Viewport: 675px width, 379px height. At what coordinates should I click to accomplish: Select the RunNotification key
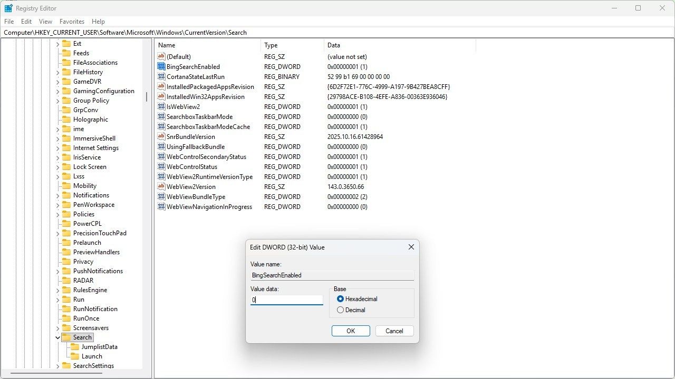[x=95, y=309]
